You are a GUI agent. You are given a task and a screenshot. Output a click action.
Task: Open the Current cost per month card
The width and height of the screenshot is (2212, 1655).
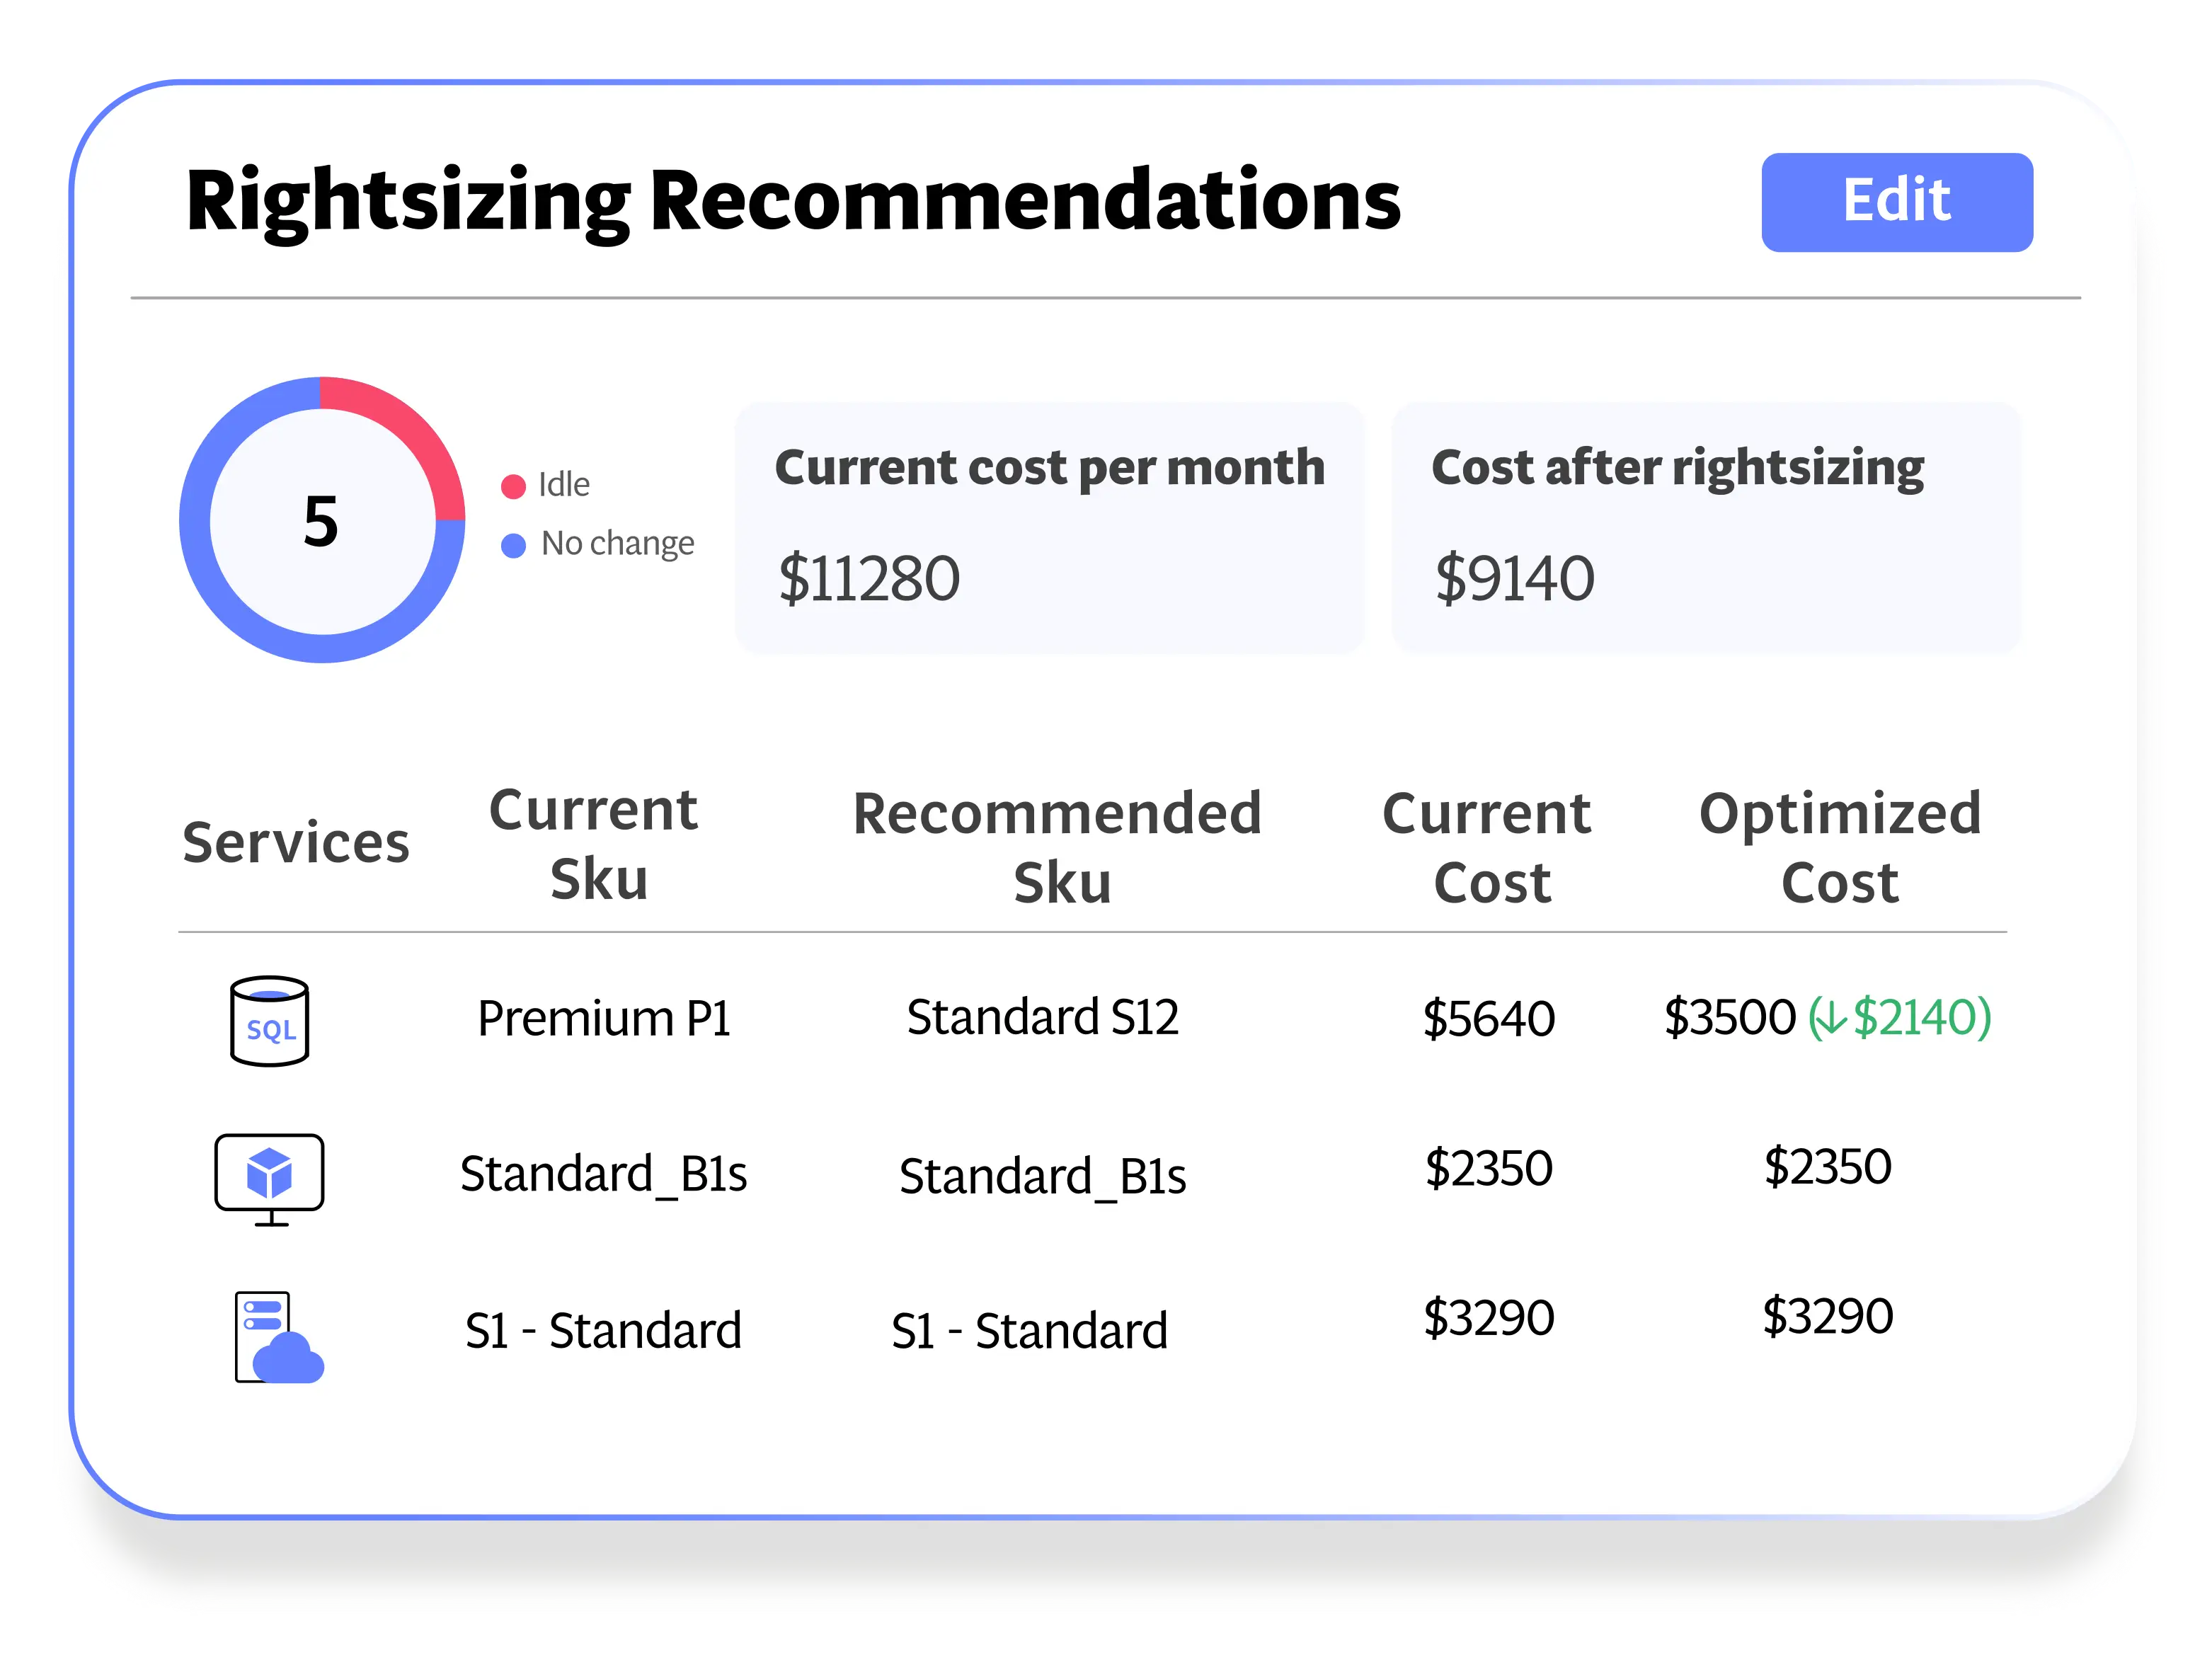coord(1049,527)
